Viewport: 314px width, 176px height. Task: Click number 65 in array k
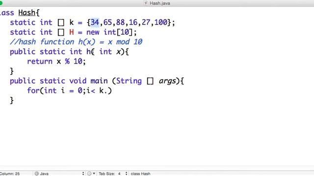pos(107,22)
